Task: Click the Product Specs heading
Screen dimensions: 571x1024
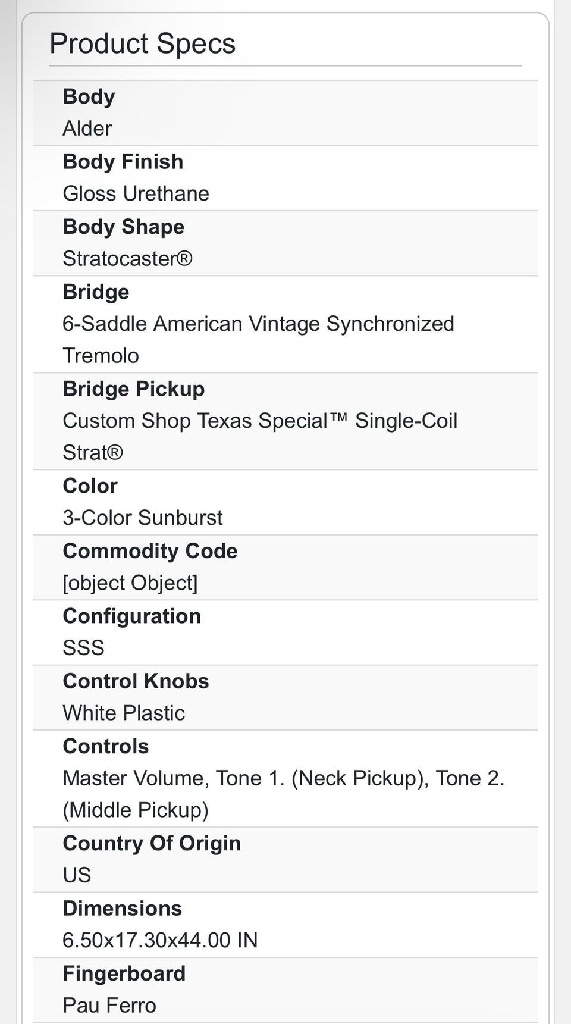Action: (x=142, y=43)
